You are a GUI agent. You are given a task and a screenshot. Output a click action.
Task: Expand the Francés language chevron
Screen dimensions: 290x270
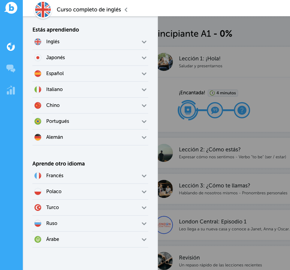[x=144, y=176]
